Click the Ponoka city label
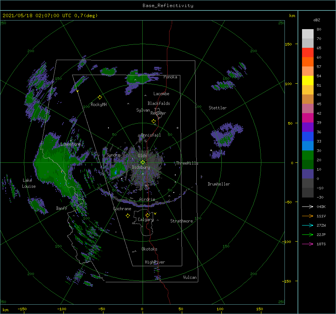This screenshot has width=336, height=314. (170, 77)
